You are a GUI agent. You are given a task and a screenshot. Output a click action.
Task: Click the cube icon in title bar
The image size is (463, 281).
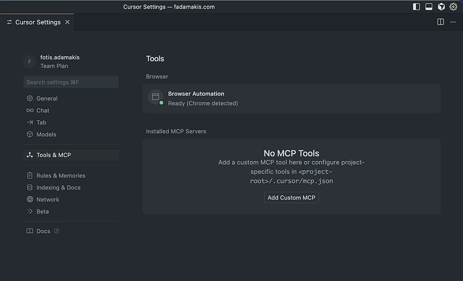coord(441,7)
